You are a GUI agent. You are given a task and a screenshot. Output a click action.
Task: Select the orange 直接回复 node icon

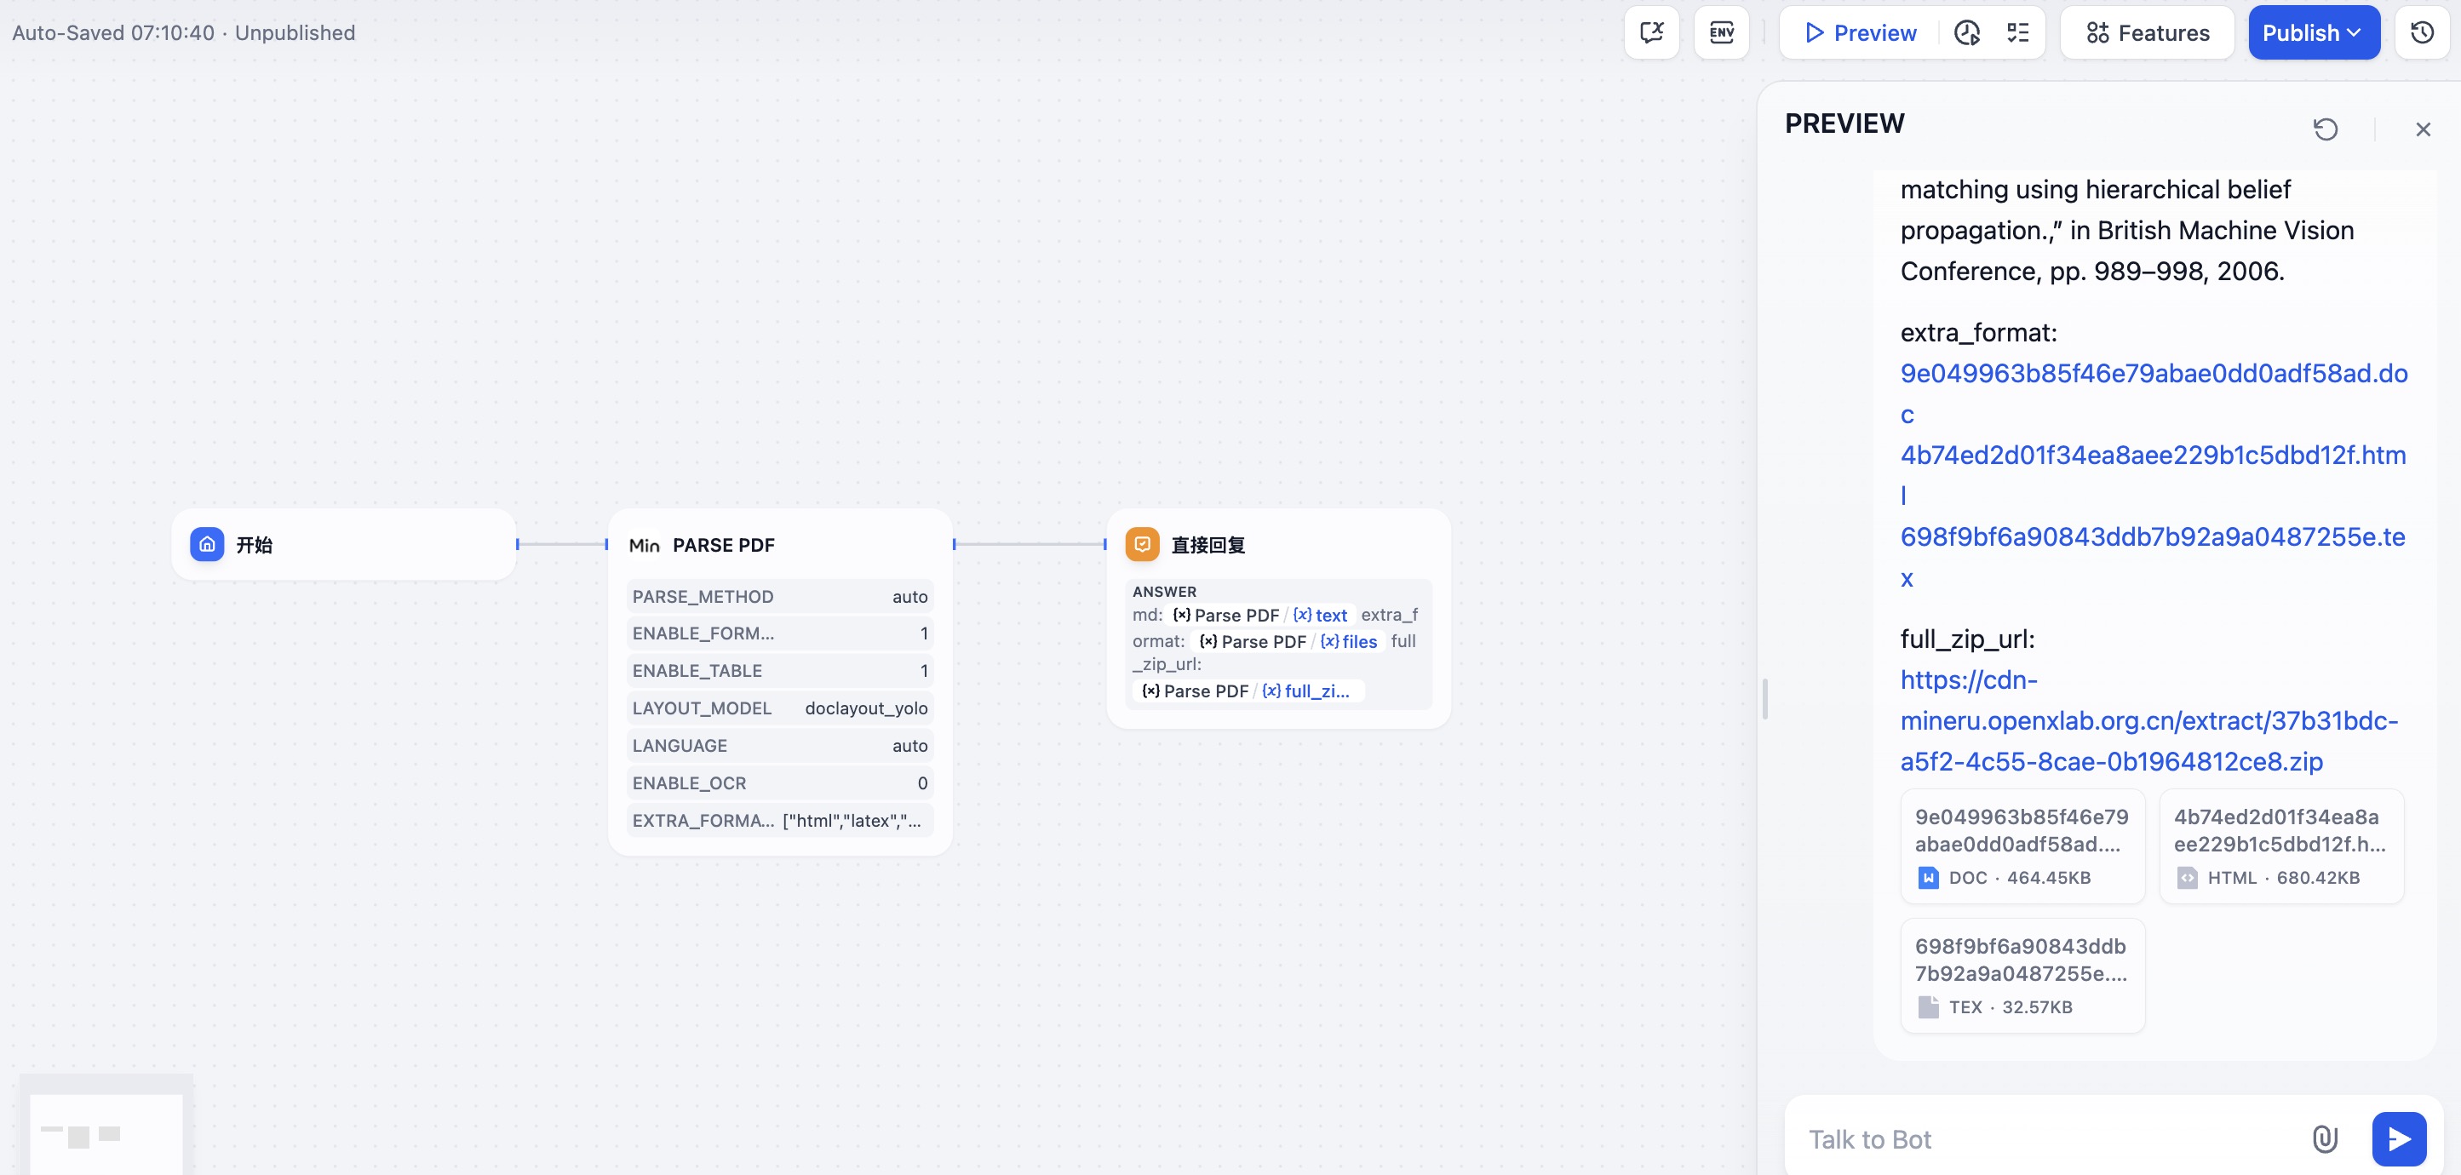[1142, 545]
